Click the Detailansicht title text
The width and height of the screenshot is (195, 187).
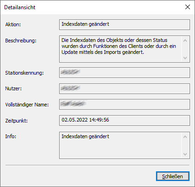point(20,7)
